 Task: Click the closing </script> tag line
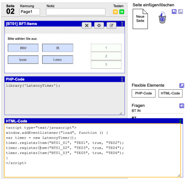click(x=16, y=163)
